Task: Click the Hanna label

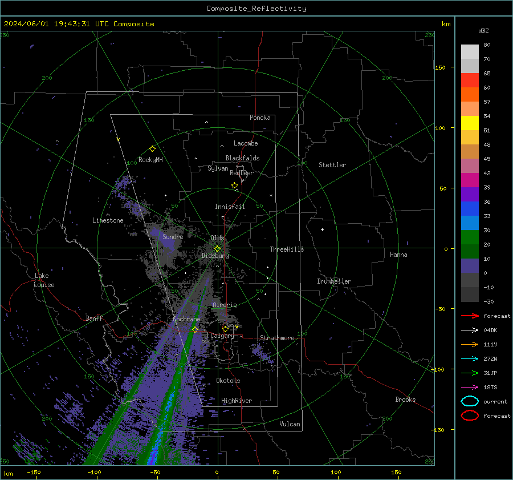Action: point(398,255)
